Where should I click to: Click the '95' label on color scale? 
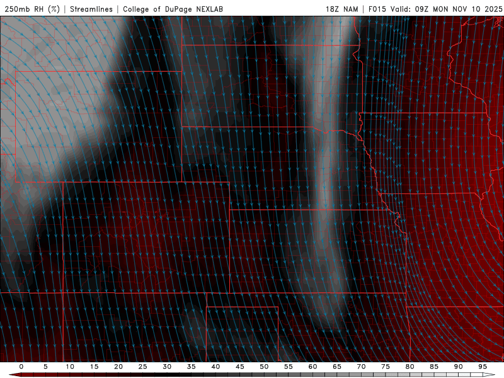[x=483, y=367]
